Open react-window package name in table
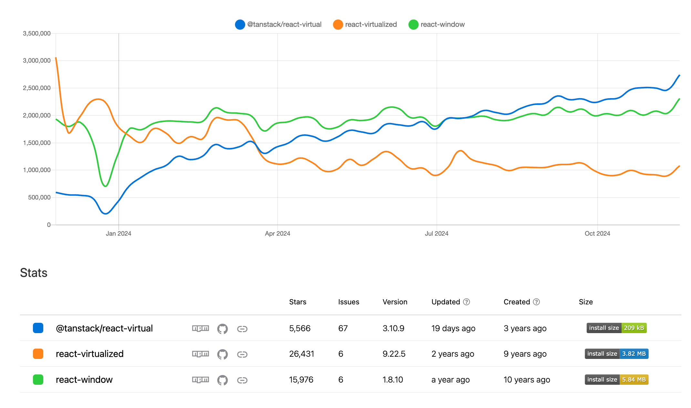The height and width of the screenshot is (408, 691). pos(84,380)
